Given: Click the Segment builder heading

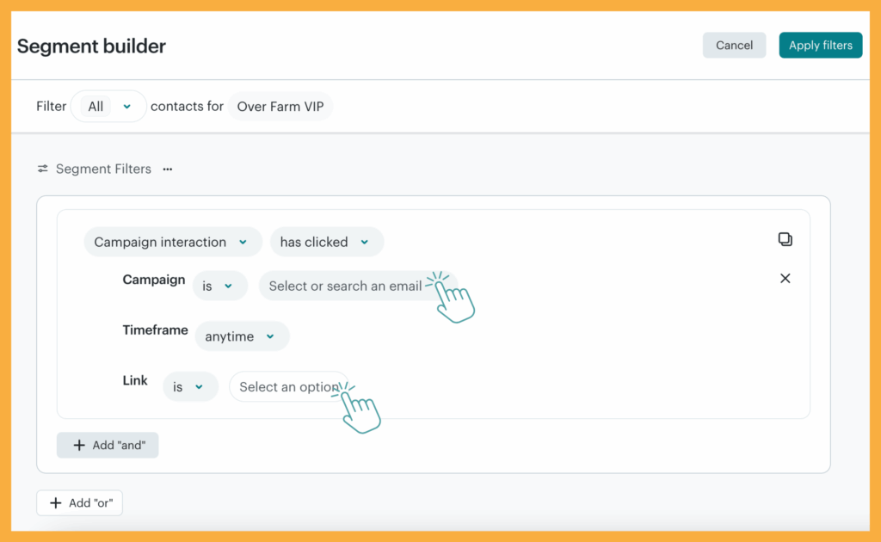Looking at the screenshot, I should click(90, 46).
